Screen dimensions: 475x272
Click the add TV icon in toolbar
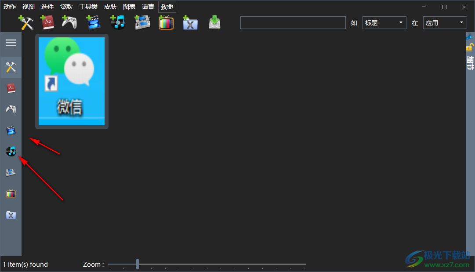(x=166, y=22)
